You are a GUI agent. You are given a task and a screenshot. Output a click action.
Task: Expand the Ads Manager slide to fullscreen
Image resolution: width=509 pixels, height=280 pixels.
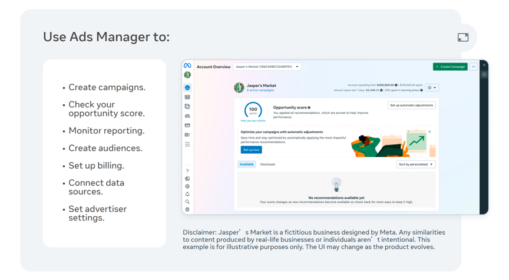click(x=463, y=37)
